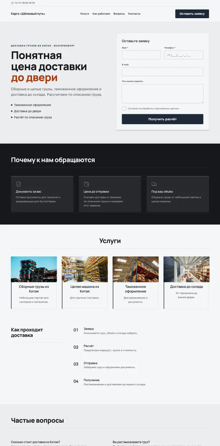
Task: Open the Доставка до склада service photo
Action: (186, 269)
